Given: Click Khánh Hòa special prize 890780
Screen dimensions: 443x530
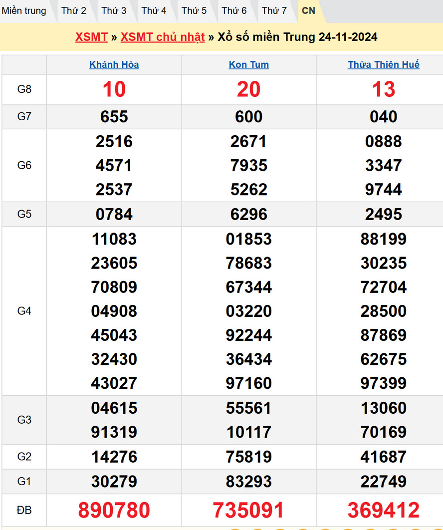Looking at the screenshot, I should (114, 510).
